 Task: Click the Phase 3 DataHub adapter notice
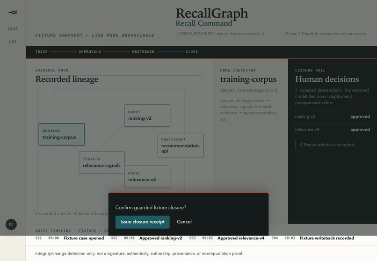tap(326, 34)
